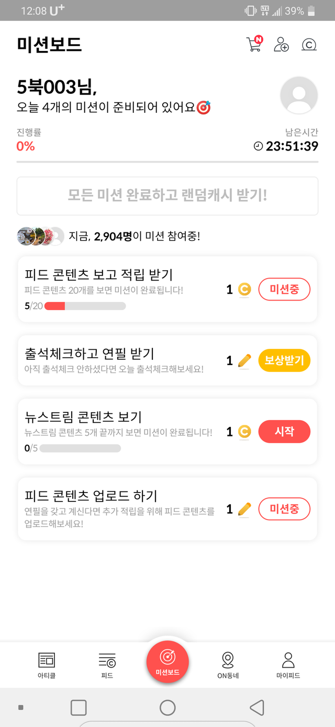Open the Android recent apps square button
The image size is (335, 727).
[79, 708]
